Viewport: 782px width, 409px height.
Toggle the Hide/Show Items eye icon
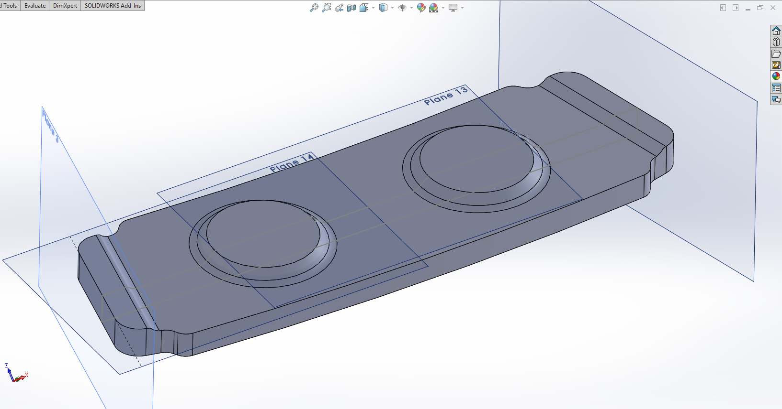(402, 8)
